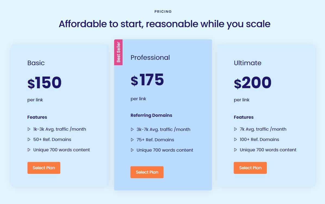The image size is (325, 204).
Task: Click triangle icon beside 75+ Ref. Domains
Action: [132, 140]
